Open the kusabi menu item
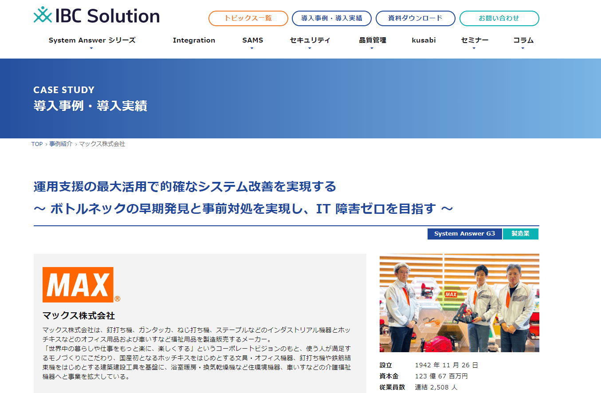 (x=424, y=40)
